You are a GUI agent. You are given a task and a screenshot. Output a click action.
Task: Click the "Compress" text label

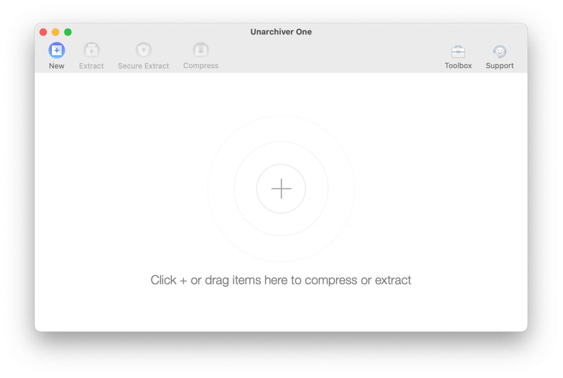(x=201, y=66)
